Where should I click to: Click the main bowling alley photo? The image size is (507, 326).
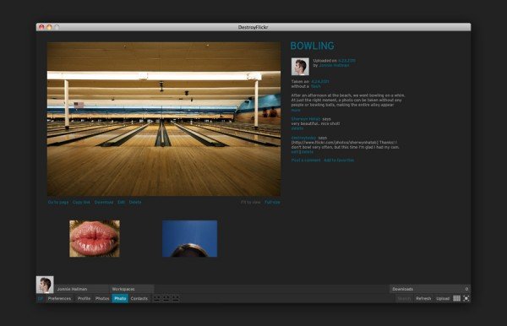[164, 119]
